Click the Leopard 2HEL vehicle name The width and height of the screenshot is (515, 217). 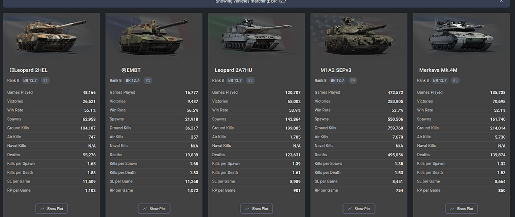[31, 70]
